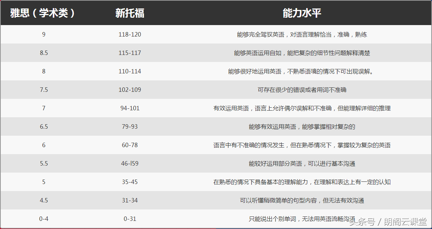Select the IELTS score cell "6.5"
Image resolution: width=432 pixels, height=229 pixels.
pyautogui.click(x=44, y=126)
